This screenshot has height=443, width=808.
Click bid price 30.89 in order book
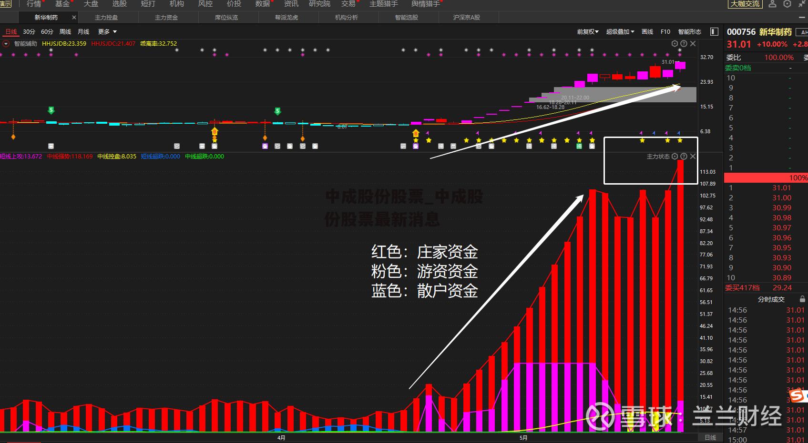click(x=782, y=278)
